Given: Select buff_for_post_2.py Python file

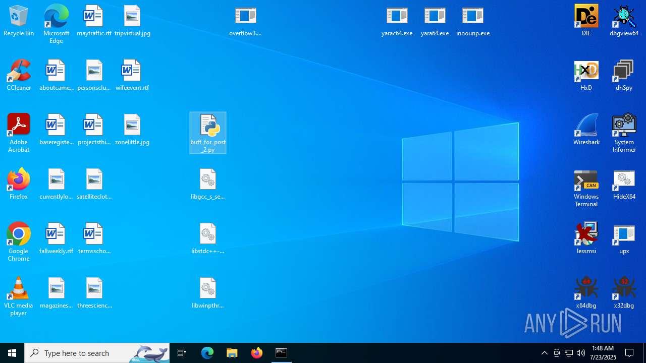Looking at the screenshot, I should tap(208, 133).
